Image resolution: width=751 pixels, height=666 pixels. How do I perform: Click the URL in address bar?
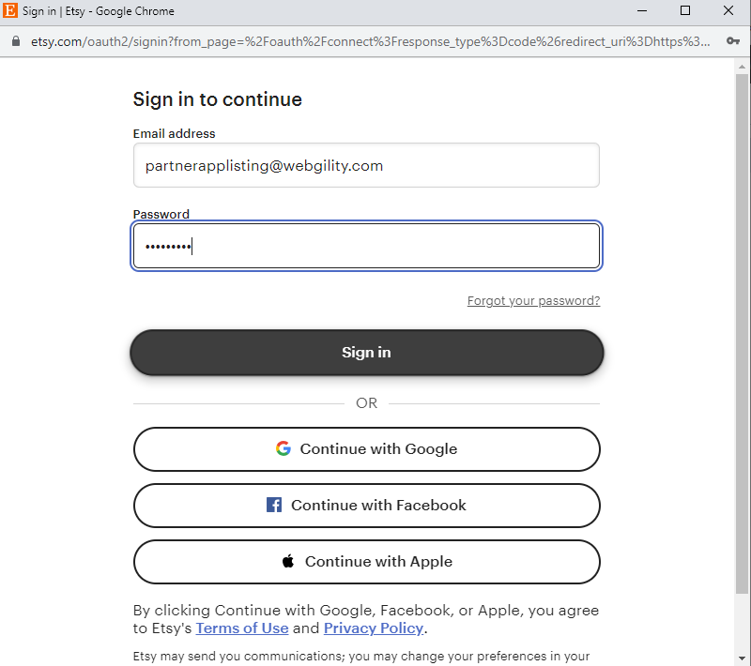coord(370,41)
